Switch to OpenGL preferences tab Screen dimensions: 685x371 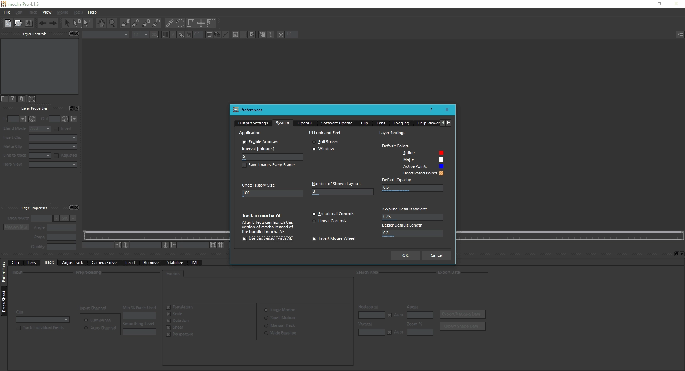[x=305, y=123]
